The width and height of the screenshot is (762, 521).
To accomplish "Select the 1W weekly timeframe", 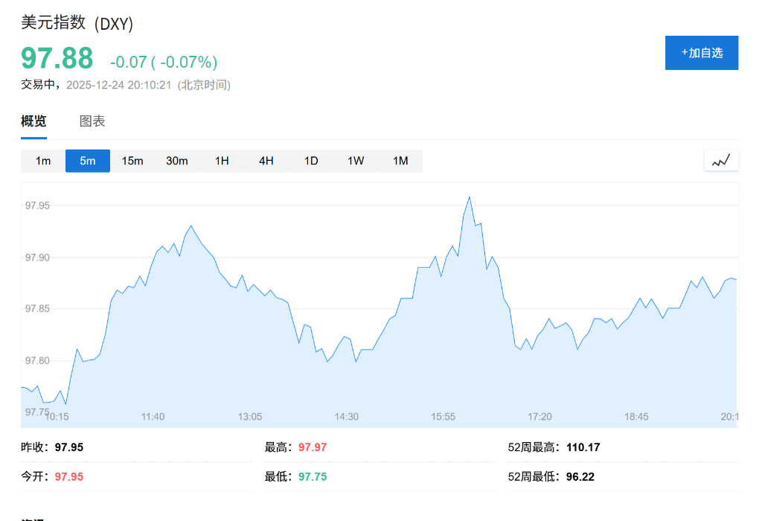I will pos(355,160).
